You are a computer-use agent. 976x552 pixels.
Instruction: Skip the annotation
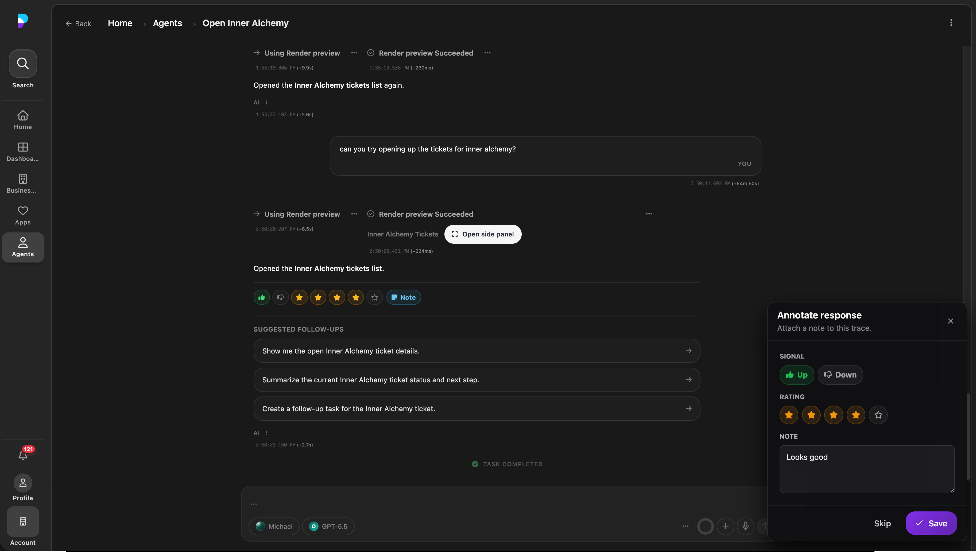[x=882, y=523]
